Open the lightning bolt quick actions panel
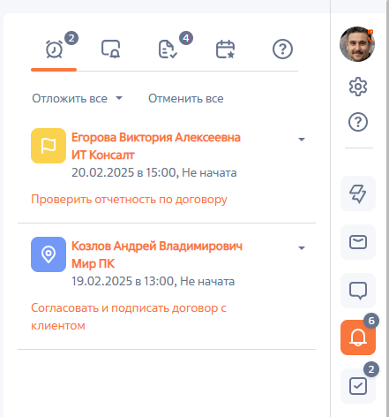This screenshot has height=417, width=389. [x=358, y=193]
